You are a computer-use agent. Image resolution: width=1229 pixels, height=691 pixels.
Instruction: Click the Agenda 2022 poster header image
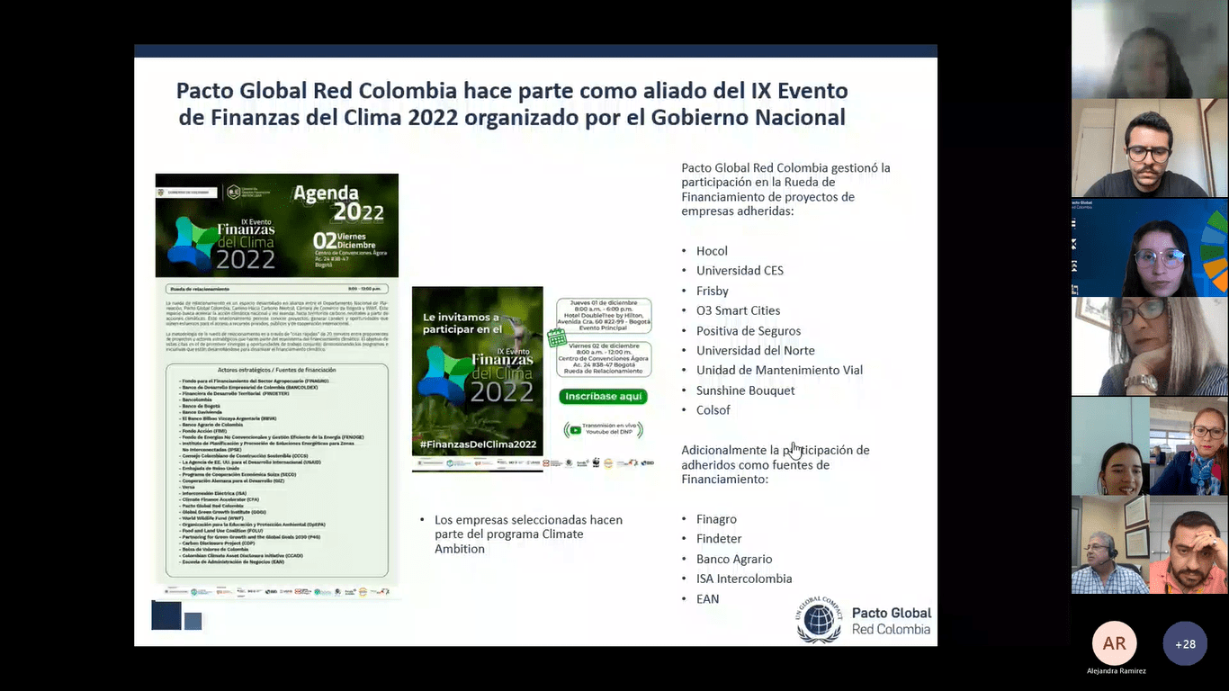pos(277,225)
